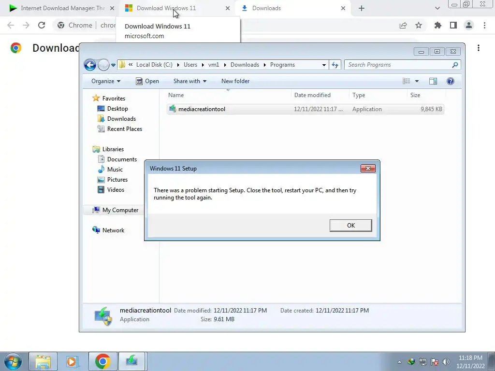Toggle Chrome side panel
Viewport: 495px width, 371px height.
(453, 25)
